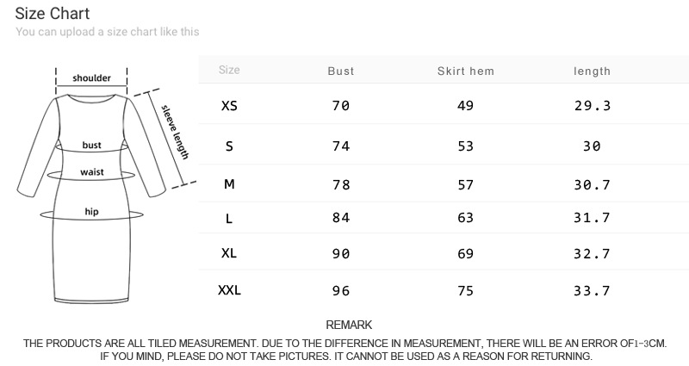
Task: Click the XXL size row label
Action: point(229,290)
